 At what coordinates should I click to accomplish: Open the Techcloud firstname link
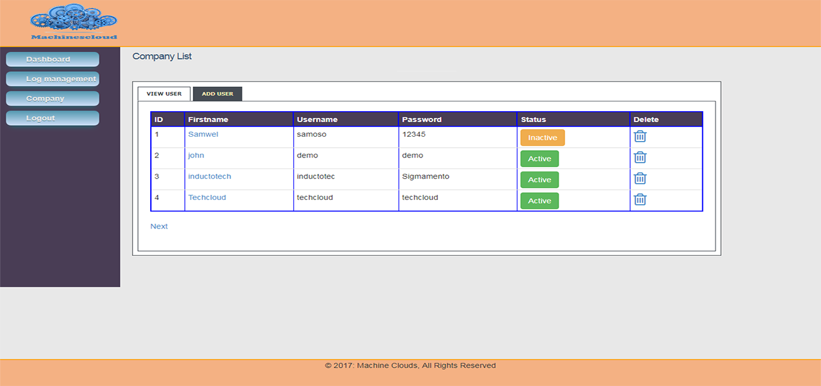[207, 198]
